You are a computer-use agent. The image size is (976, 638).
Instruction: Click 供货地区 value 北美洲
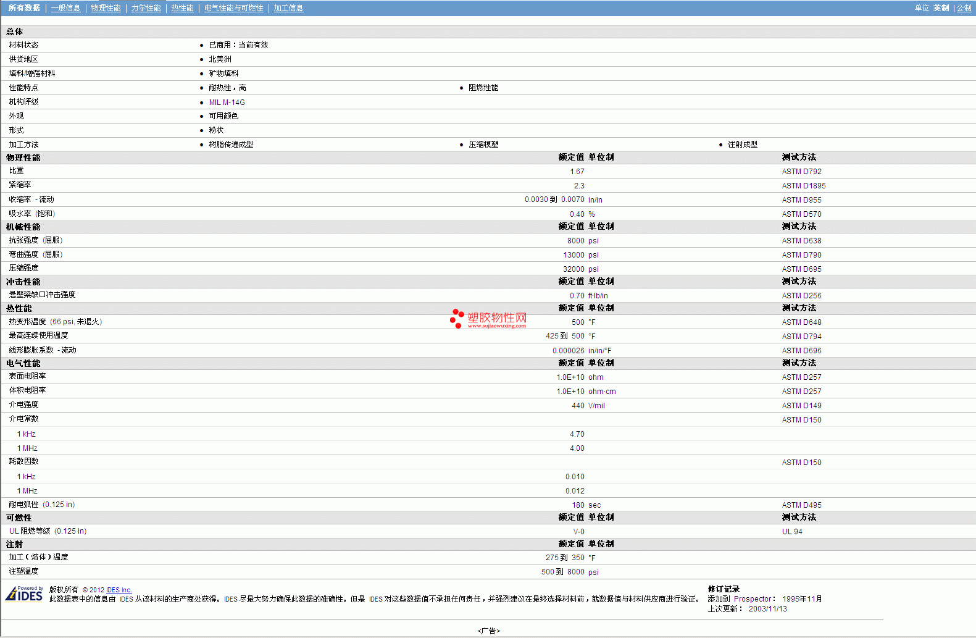[220, 59]
